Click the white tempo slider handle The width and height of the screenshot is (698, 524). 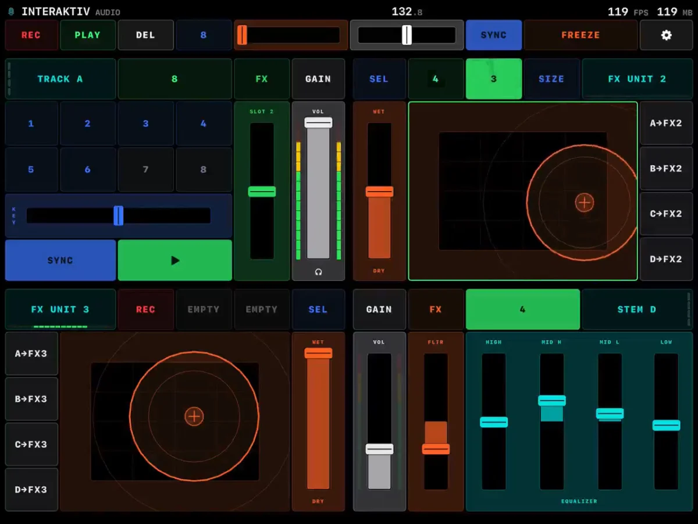coord(407,35)
